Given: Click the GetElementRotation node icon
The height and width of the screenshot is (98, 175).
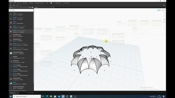Looking at the screenshot, I should [x=11, y=53].
